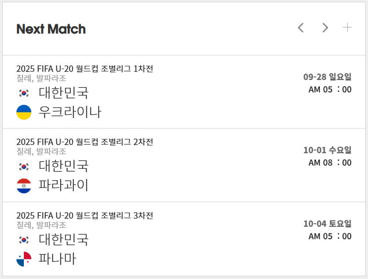
Task: Click the 09-28 일요일 date label
Action: 327,76
